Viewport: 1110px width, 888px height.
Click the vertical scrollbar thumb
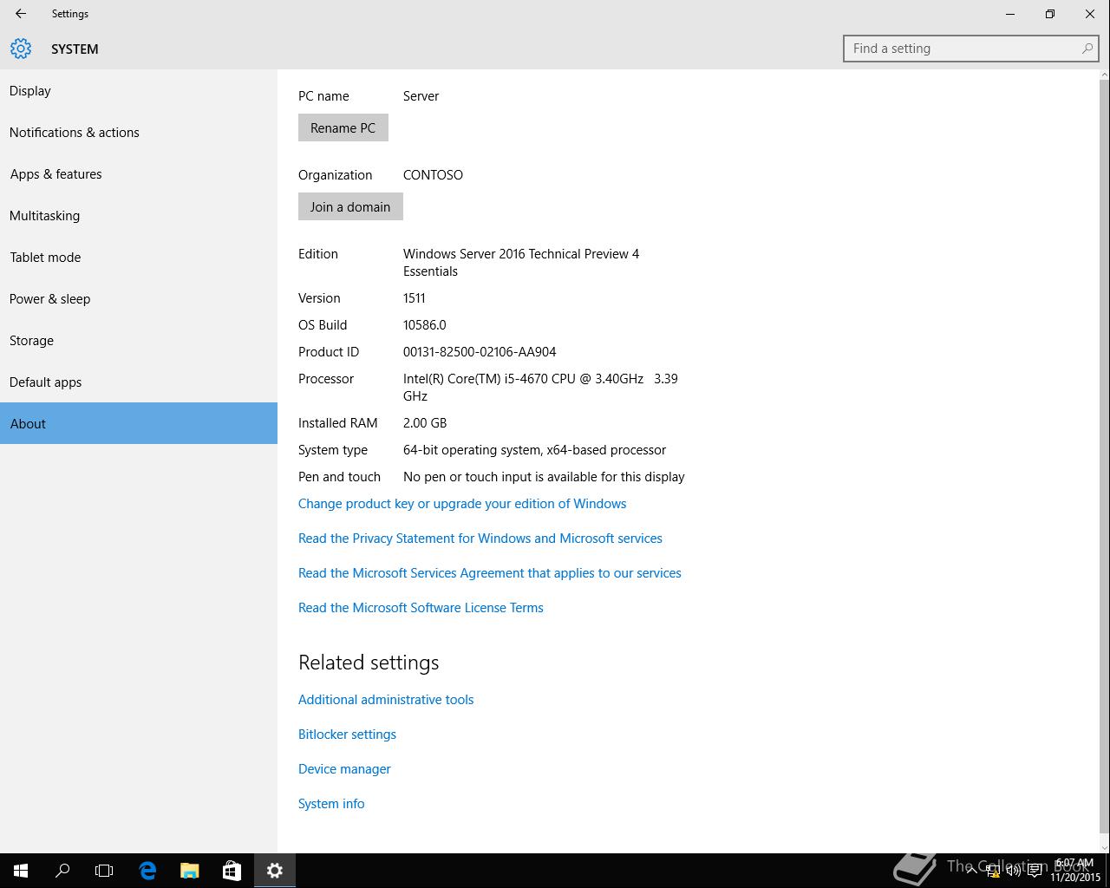pos(1104,457)
